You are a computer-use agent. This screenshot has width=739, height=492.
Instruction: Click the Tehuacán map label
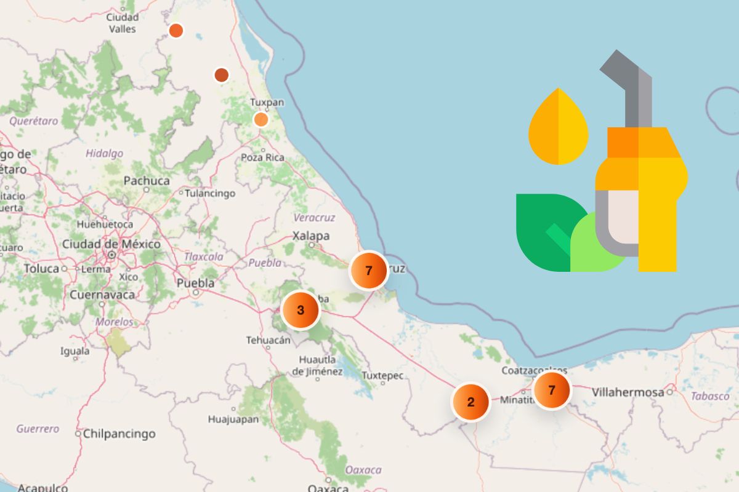pyautogui.click(x=268, y=340)
